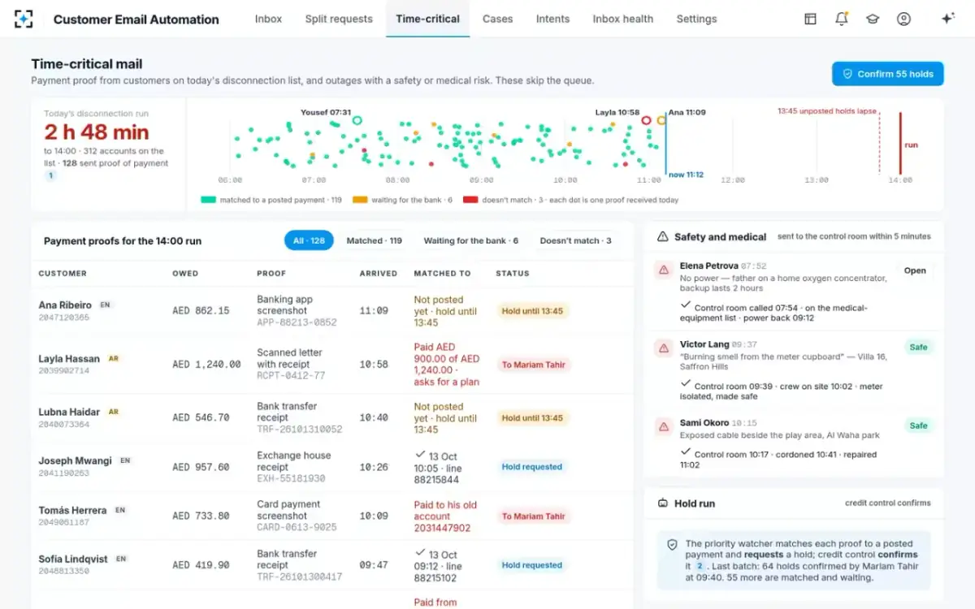Screen dimensions: 975x609
Task: Click the Hold run panel icon
Action: point(662,503)
